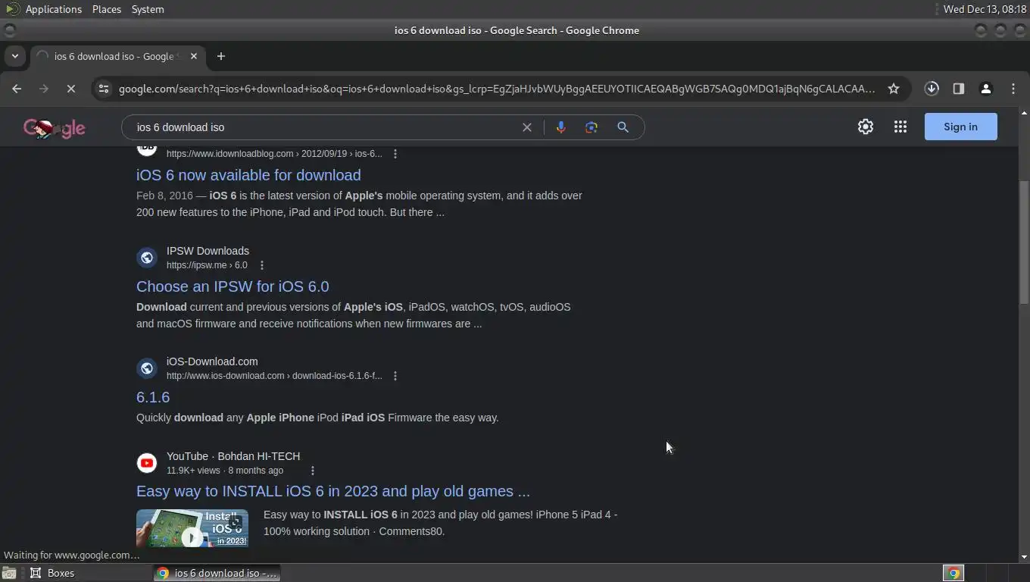Open 'Easy way to INSTALL iOS 6' video link
This screenshot has height=582, width=1030.
click(333, 491)
